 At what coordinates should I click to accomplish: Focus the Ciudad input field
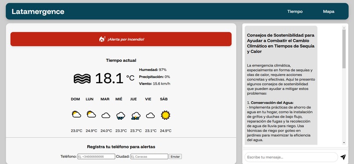click(149, 157)
